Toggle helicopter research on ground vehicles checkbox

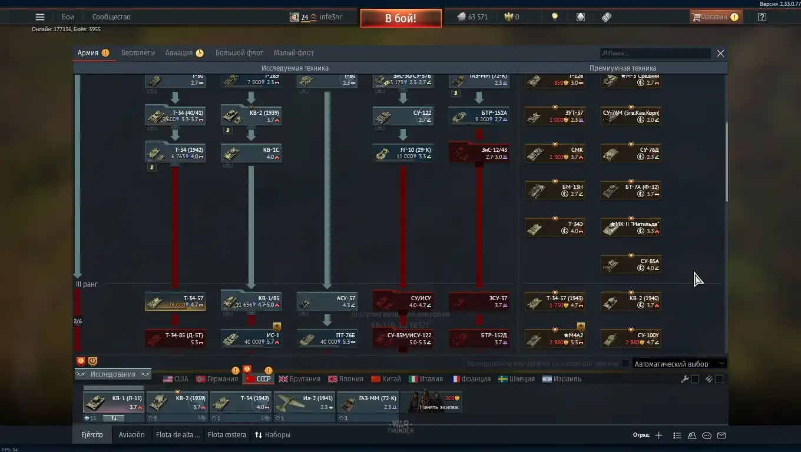tap(625, 364)
